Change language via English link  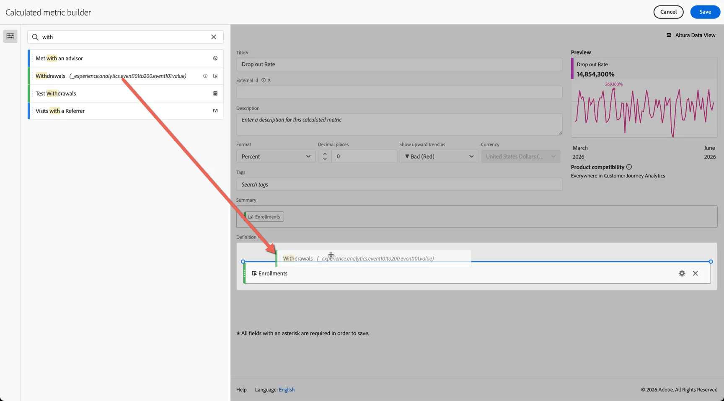coord(287,390)
